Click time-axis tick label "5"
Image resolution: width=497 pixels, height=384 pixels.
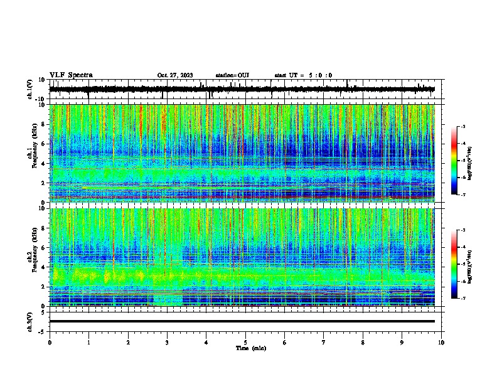[245, 343]
